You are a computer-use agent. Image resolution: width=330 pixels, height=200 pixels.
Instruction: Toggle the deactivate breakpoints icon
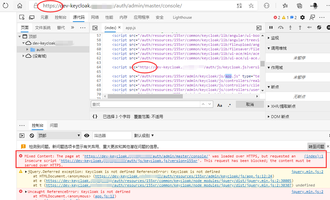click(319, 27)
